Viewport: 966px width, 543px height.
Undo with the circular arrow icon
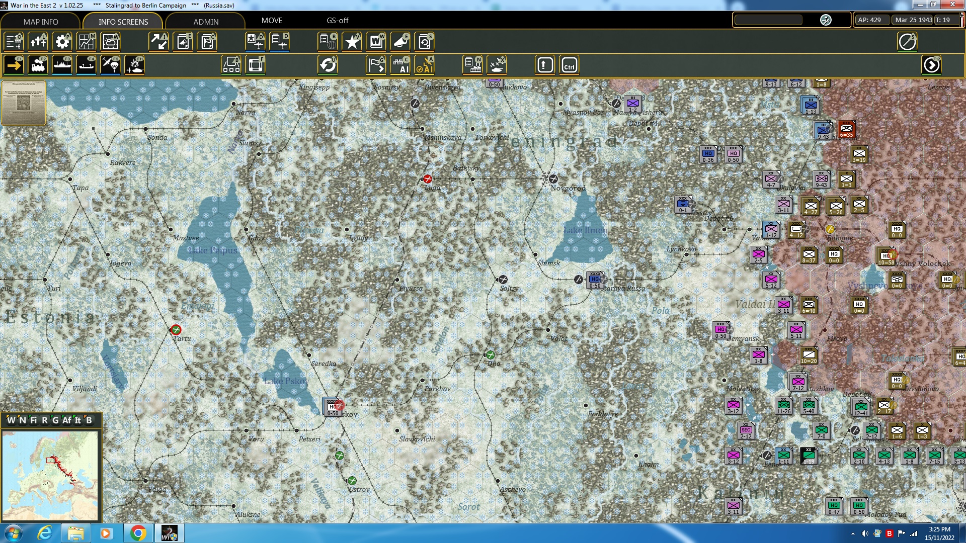[x=328, y=65]
